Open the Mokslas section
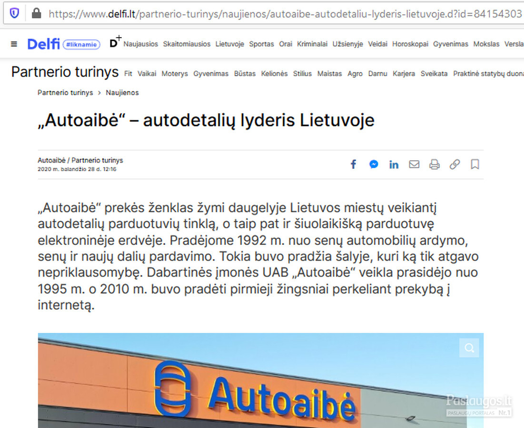The image size is (524, 428). 486,44
